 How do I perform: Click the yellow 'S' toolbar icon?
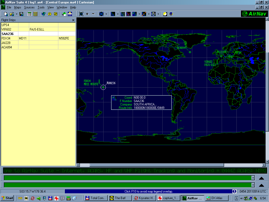click(56, 14)
